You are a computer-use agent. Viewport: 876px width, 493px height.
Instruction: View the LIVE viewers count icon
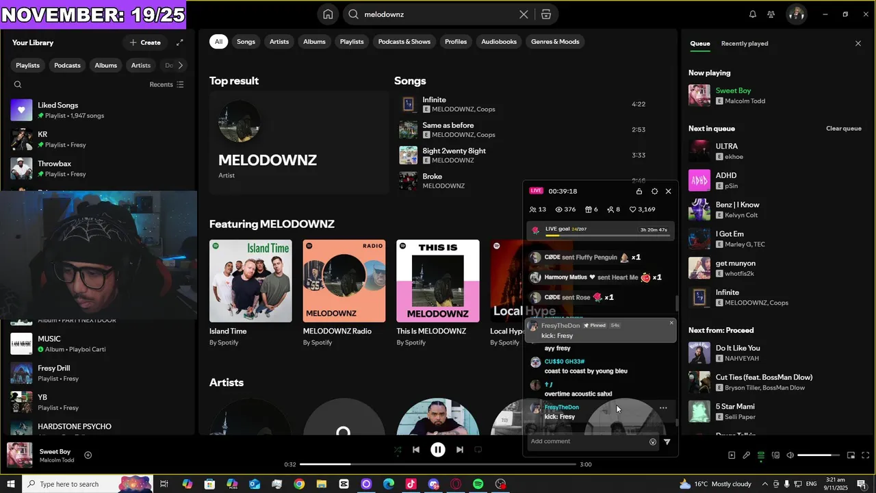tap(558, 210)
